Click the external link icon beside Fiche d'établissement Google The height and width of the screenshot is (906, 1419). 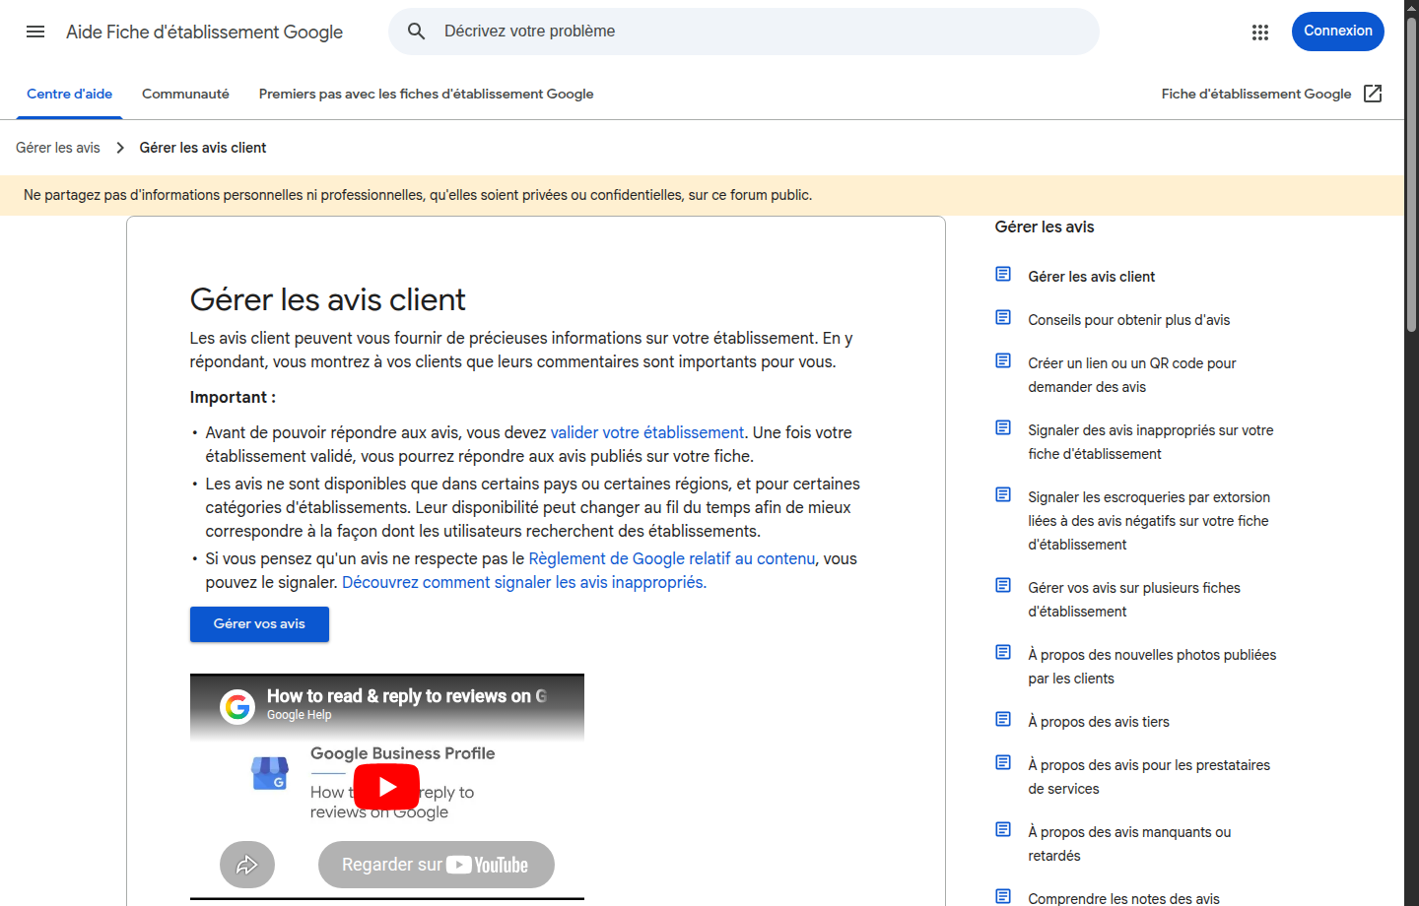coord(1373,94)
